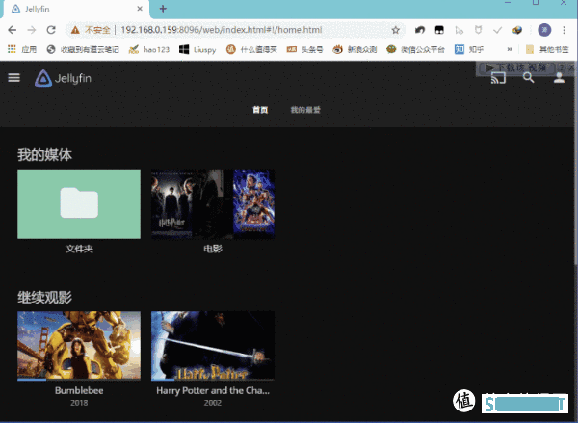578x423 pixels.
Task: Open the 其他书签 folder
Action: pyautogui.click(x=547, y=49)
